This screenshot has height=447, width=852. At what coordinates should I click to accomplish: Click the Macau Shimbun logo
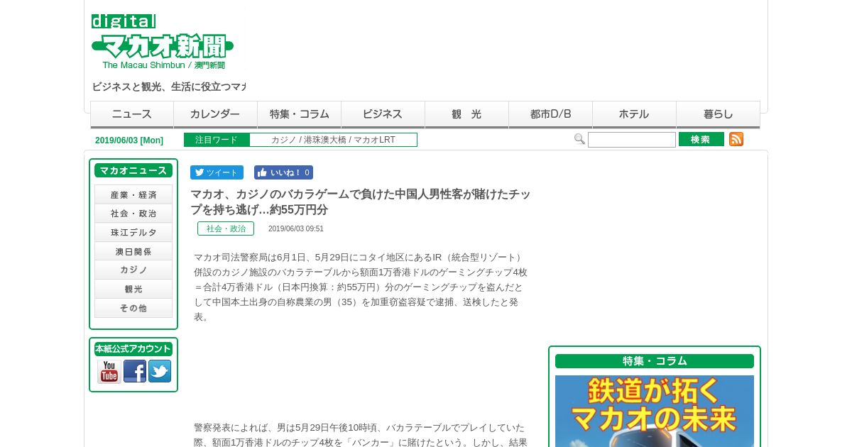[163, 41]
